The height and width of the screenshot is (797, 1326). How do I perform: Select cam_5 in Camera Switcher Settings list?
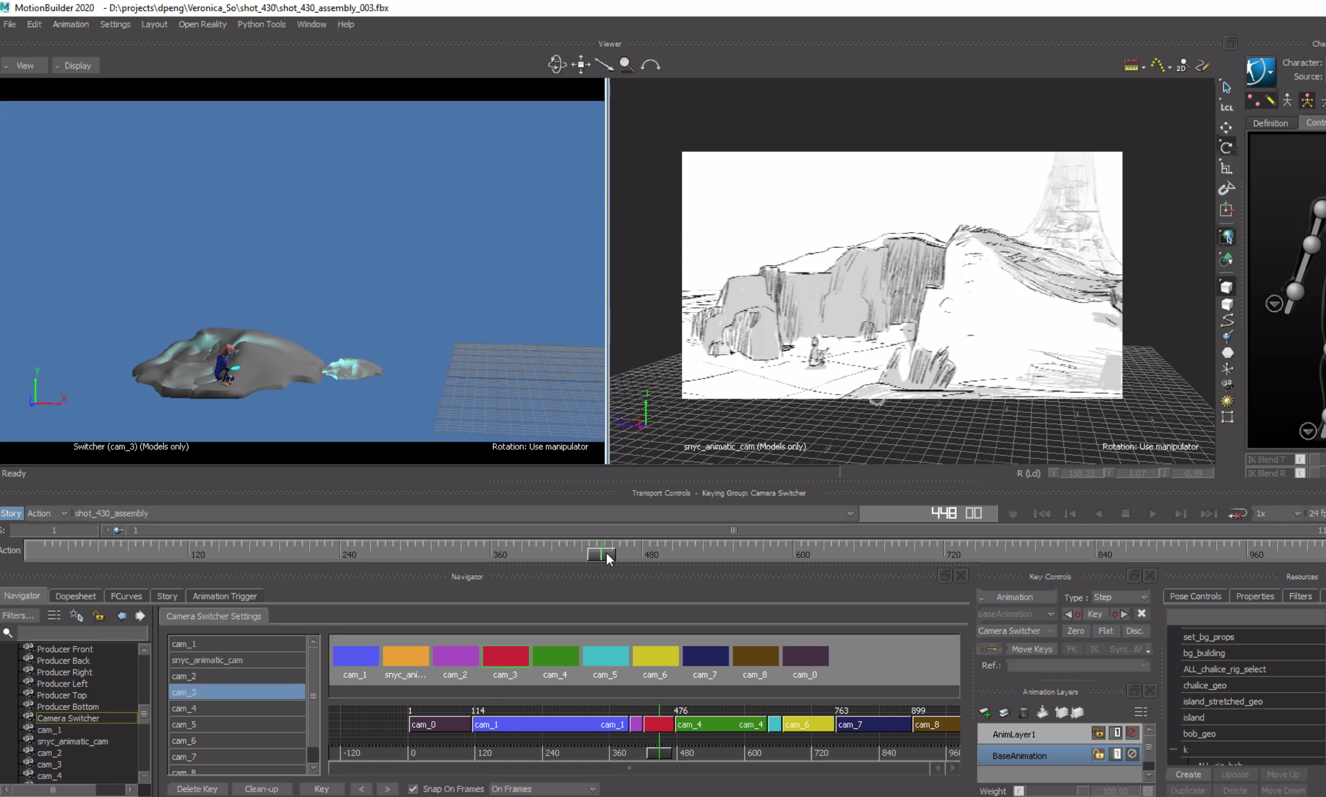pos(237,724)
